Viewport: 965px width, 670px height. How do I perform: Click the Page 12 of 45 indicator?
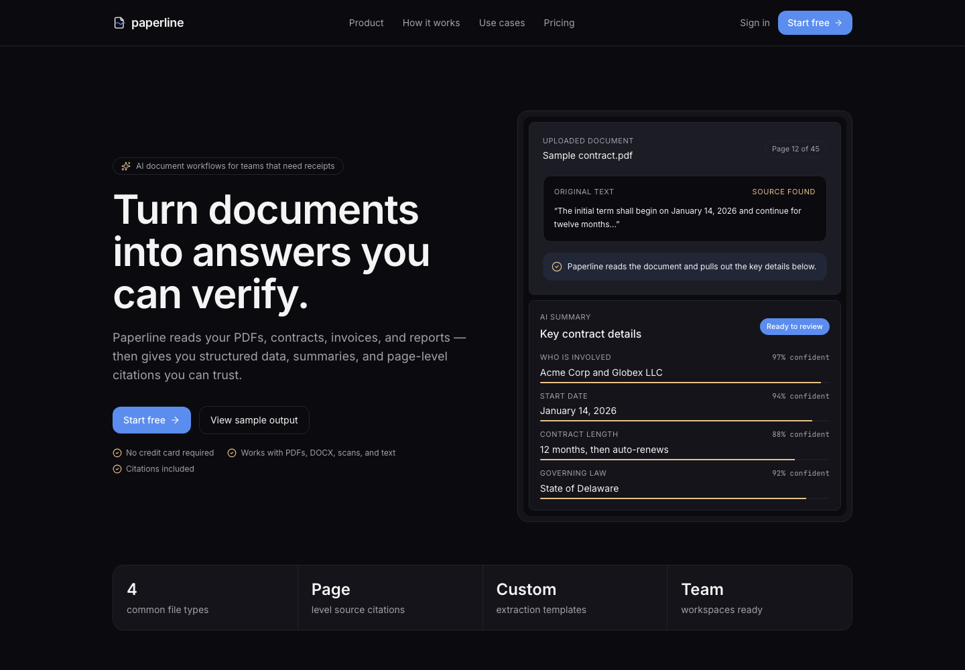coord(795,149)
